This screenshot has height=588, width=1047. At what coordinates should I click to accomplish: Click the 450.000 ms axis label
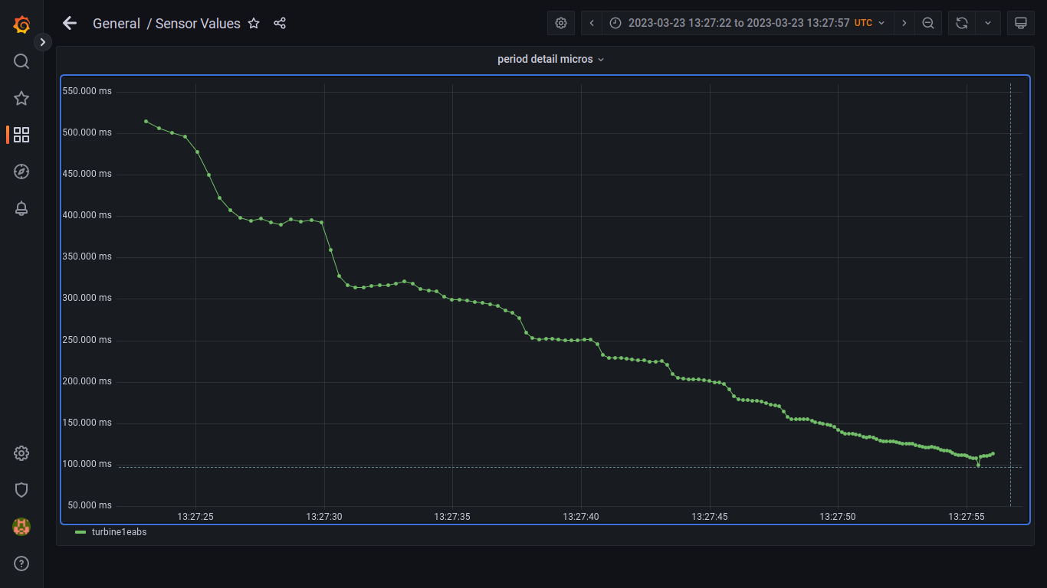(87, 174)
